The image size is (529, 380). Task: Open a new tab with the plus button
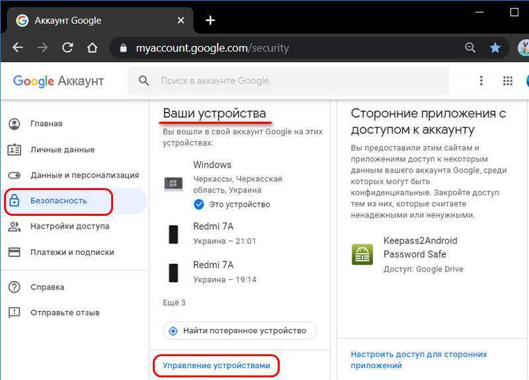coord(210,21)
